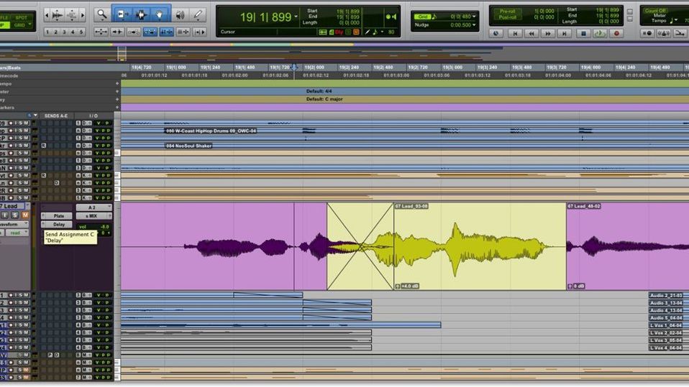Viewport: 689px width, 387px height.
Task: Click Stop transport button
Action: (x=583, y=33)
